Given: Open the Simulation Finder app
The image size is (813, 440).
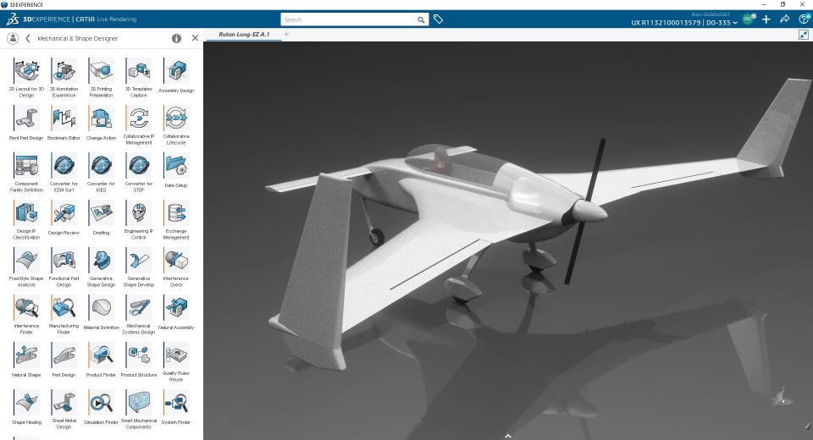Looking at the screenshot, I should pyautogui.click(x=101, y=403).
